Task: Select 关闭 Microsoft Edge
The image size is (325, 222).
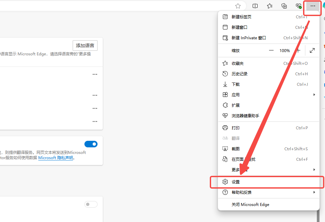Action: [269, 205]
